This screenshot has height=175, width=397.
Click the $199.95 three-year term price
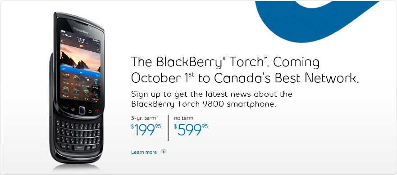[146, 130]
